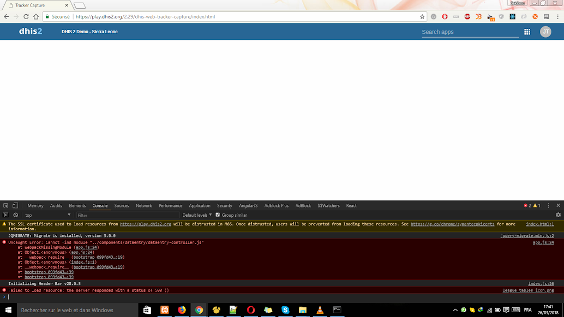Image resolution: width=564 pixels, height=317 pixels.
Task: Clear the console with the clear icon
Action: [x=15, y=215]
